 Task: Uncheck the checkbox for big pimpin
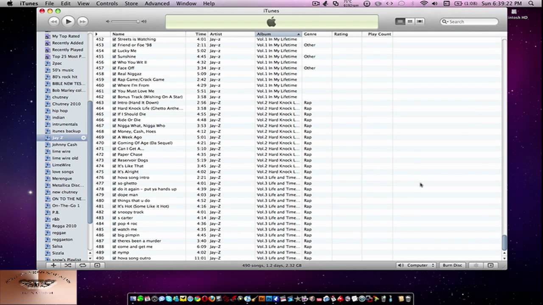click(114, 235)
